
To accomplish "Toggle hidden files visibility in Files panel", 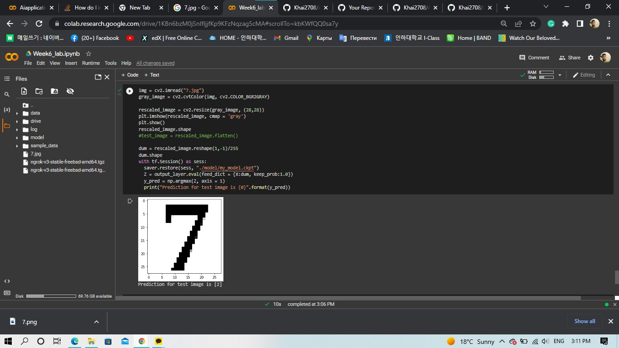I will coord(70,91).
